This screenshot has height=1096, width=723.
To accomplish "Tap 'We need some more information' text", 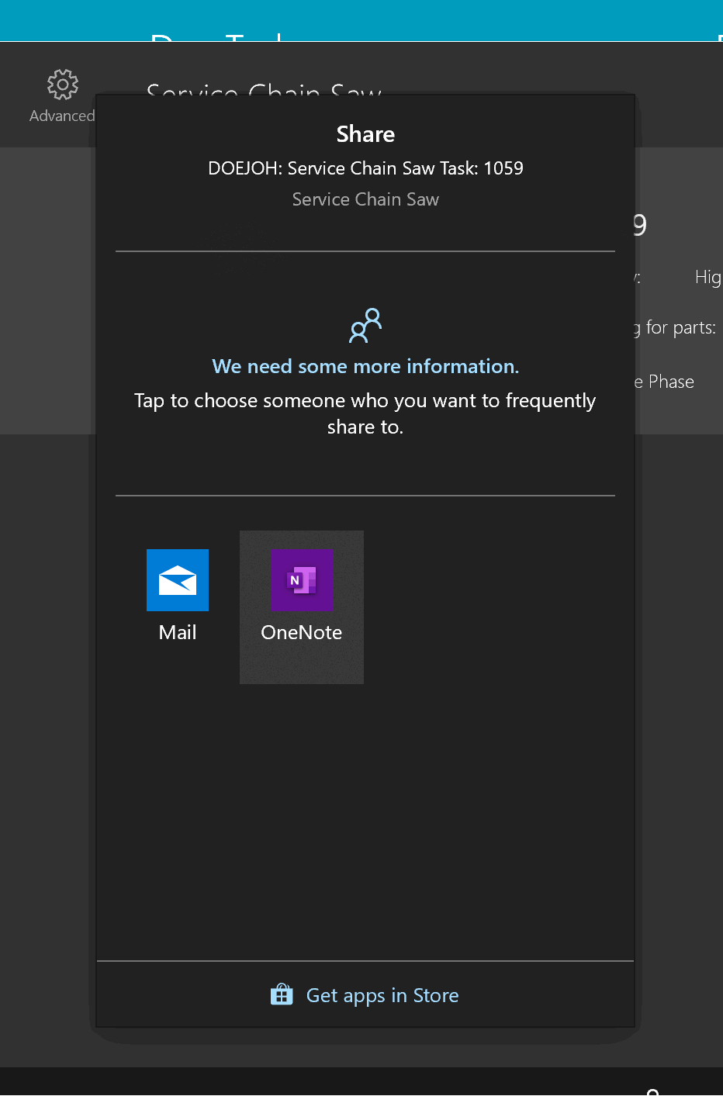I will 365,366.
